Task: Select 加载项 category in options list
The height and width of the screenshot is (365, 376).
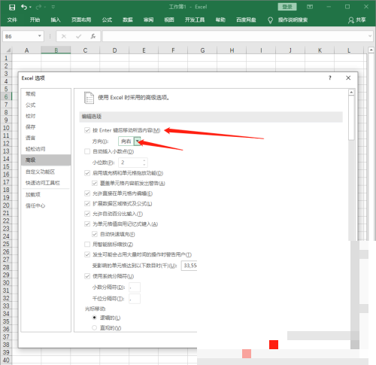Action: pyautogui.click(x=33, y=195)
